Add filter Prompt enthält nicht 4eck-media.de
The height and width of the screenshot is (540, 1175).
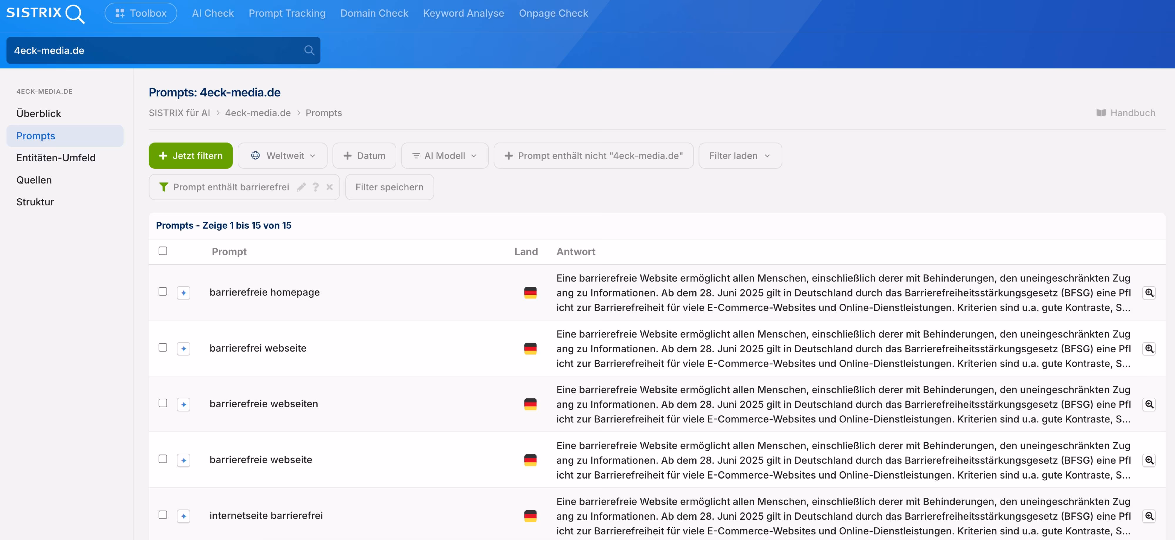coord(593,155)
